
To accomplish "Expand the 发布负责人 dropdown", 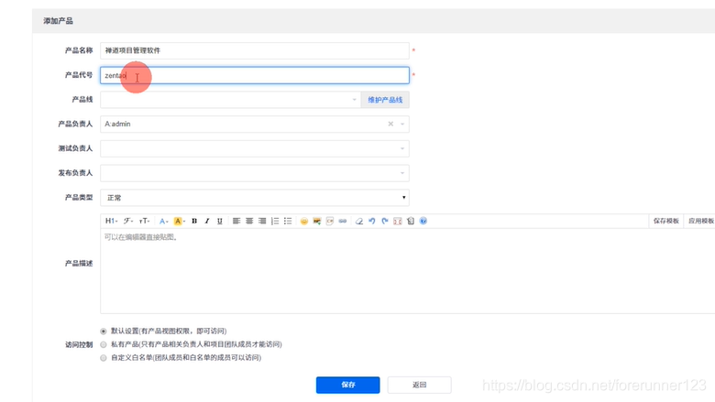I will pos(255,173).
